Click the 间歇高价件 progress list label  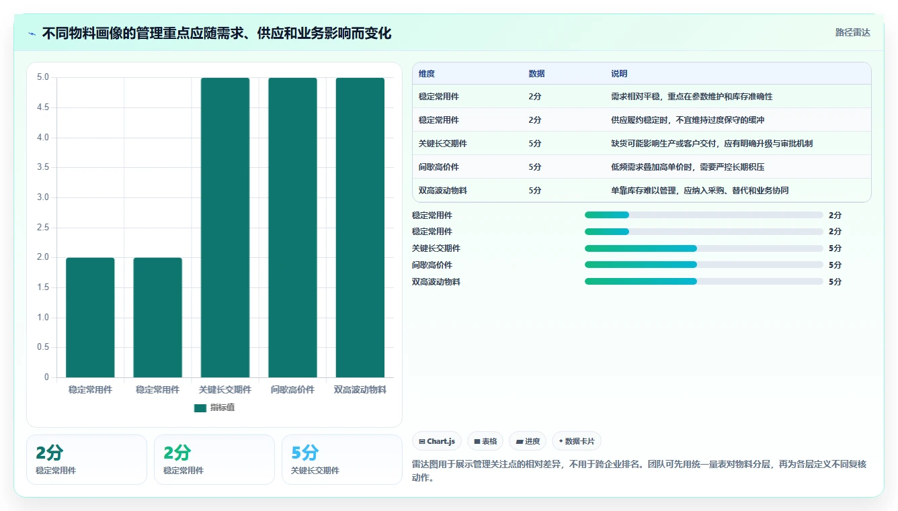point(432,265)
